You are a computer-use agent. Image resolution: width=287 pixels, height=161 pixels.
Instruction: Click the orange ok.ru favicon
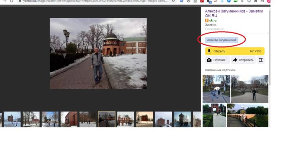[207, 20]
